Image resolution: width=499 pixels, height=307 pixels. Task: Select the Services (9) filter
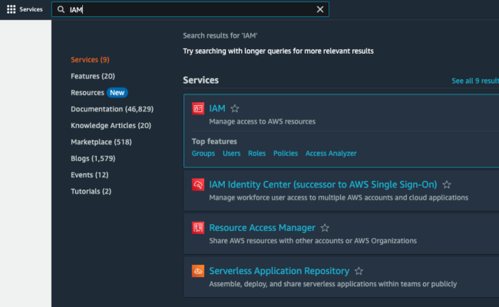(x=90, y=60)
